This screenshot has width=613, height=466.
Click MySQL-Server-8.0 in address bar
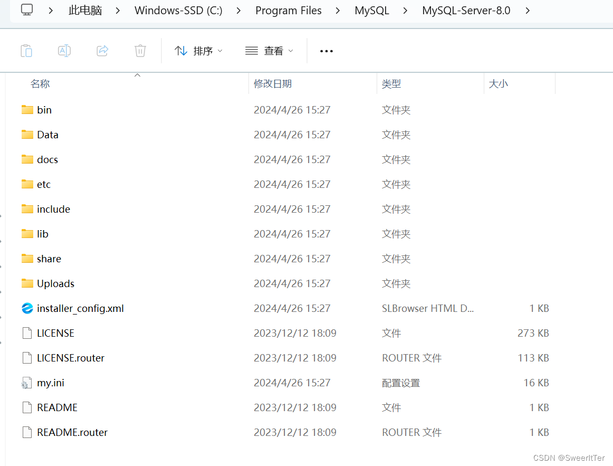pos(466,11)
